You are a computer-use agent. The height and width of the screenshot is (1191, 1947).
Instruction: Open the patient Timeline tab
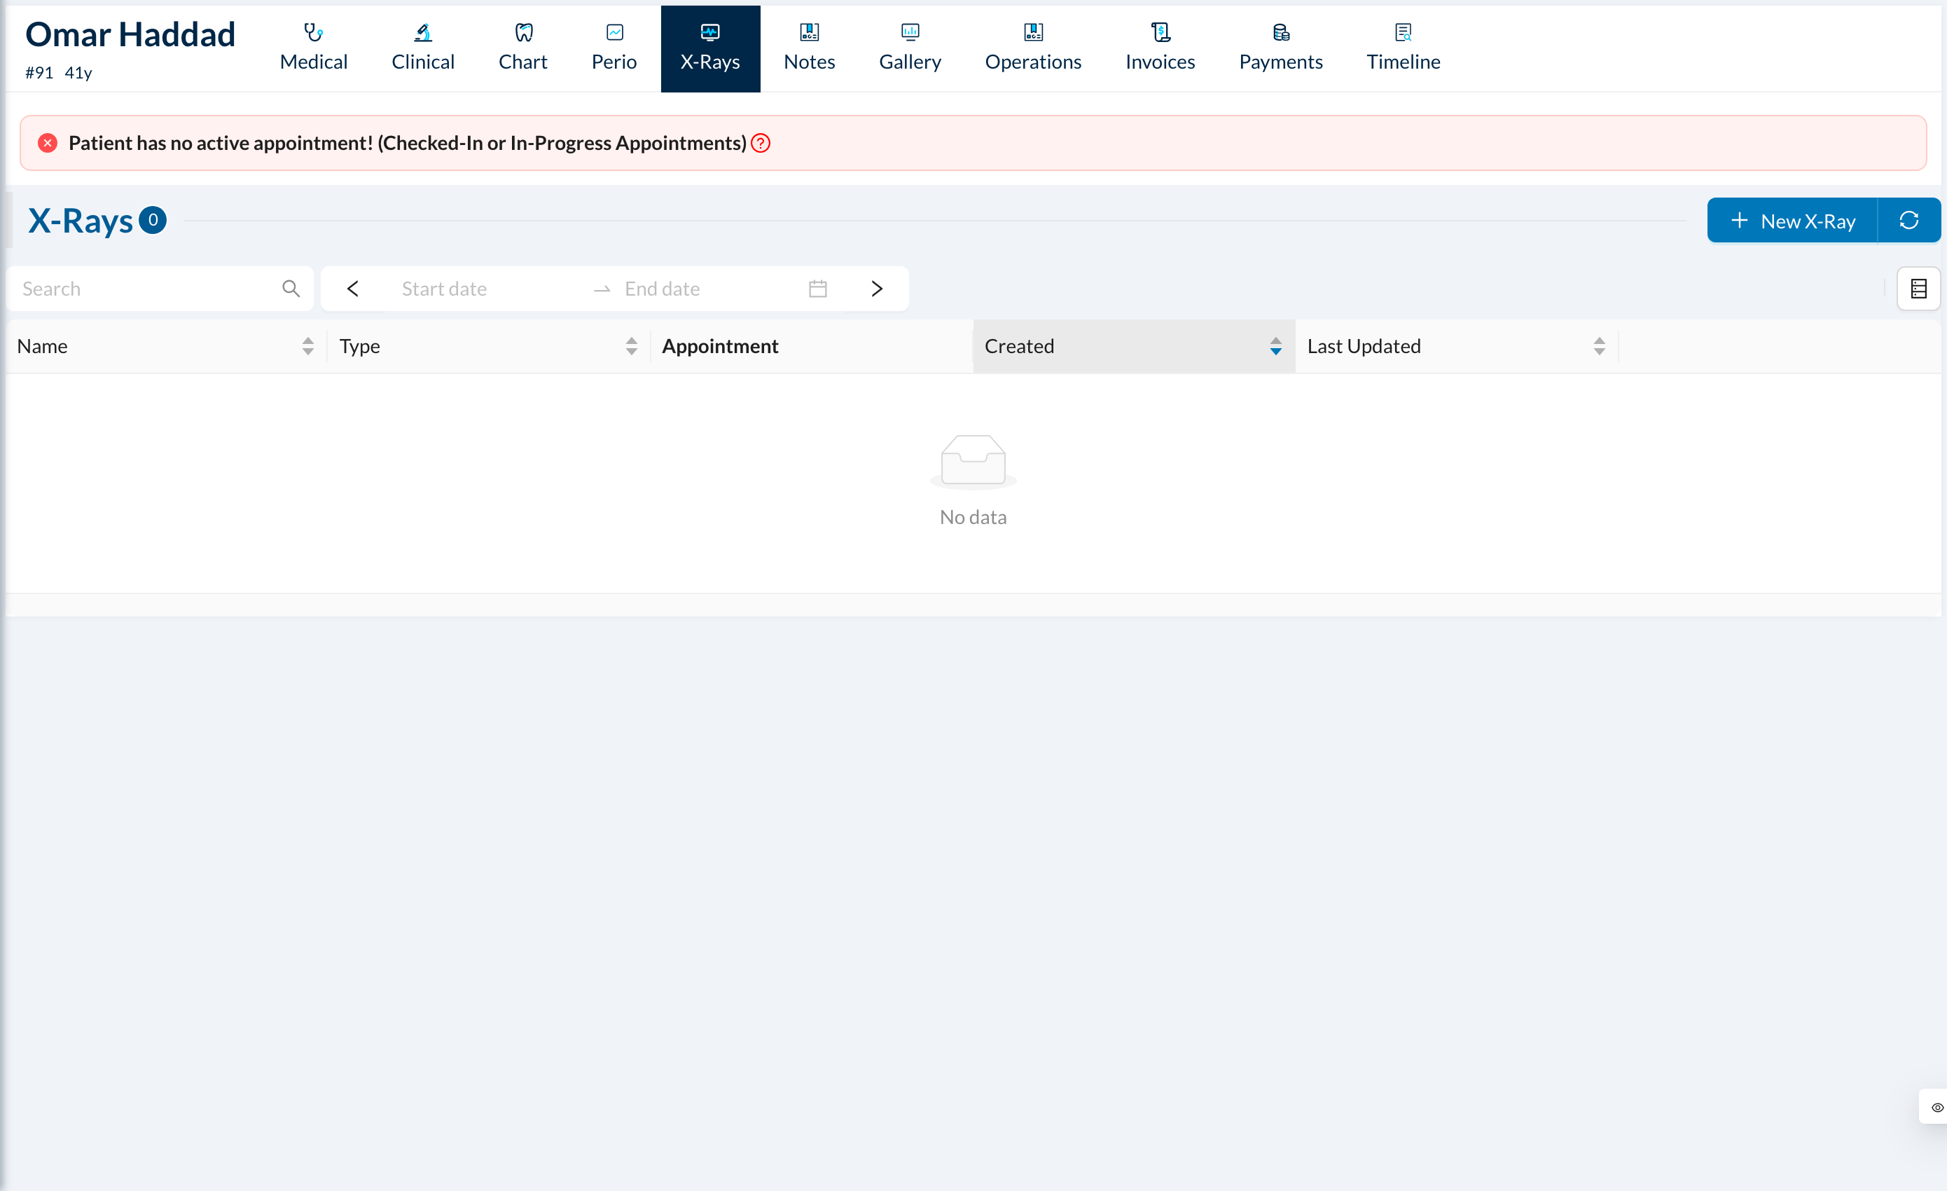pyautogui.click(x=1404, y=48)
